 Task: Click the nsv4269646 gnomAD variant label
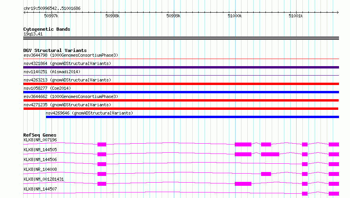point(89,113)
